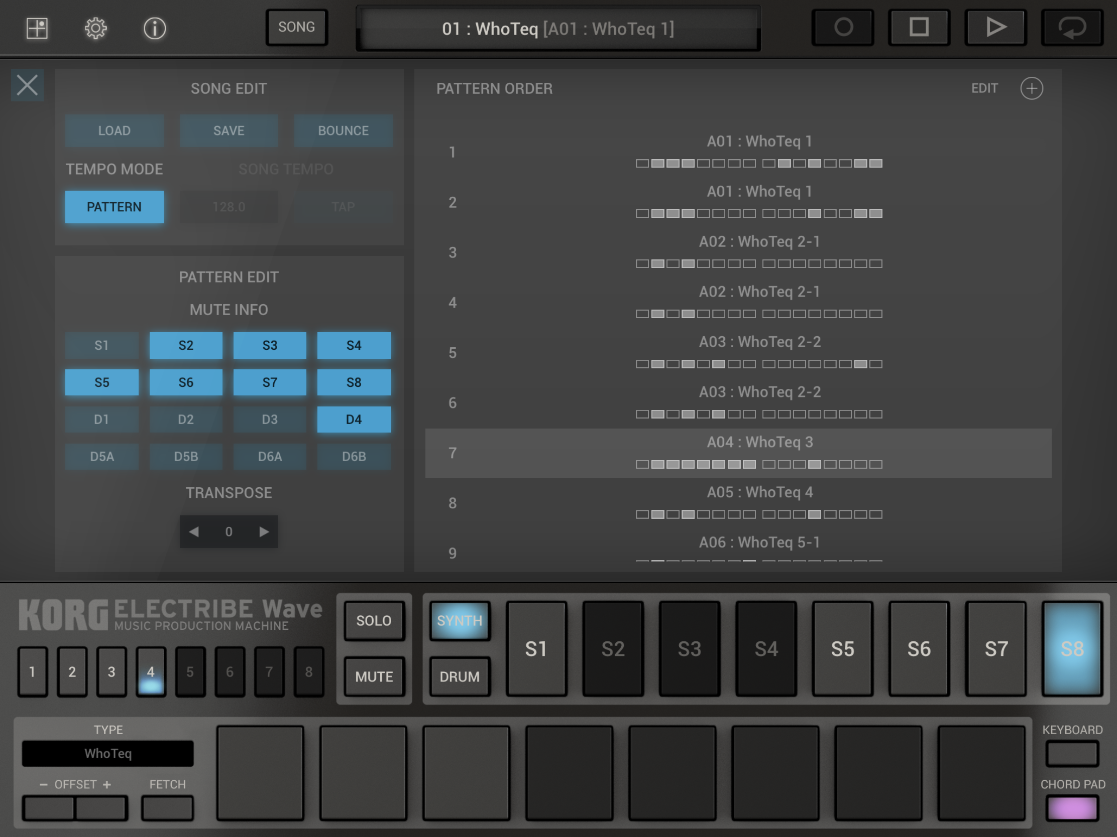Add a pattern with the plus icon
Image resolution: width=1117 pixels, height=837 pixels.
click(x=1031, y=88)
